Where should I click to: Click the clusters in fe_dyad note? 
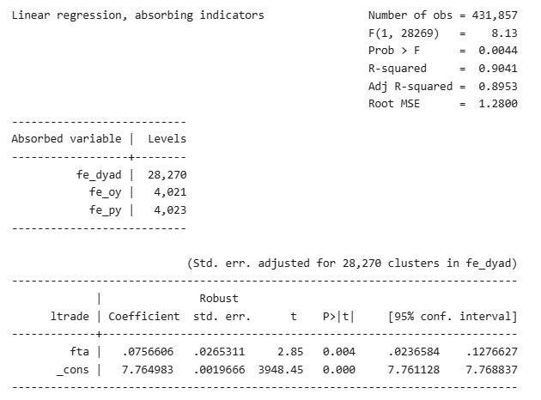coord(352,264)
